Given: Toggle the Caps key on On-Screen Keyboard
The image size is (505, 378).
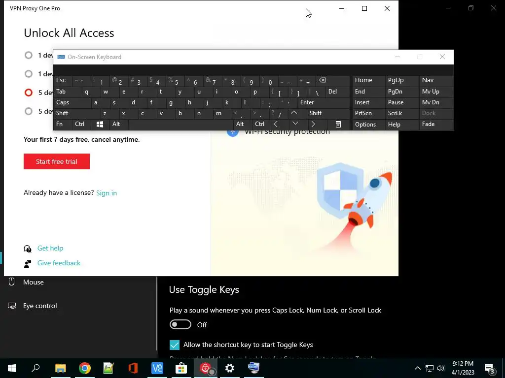Looking at the screenshot, I should tap(72, 102).
